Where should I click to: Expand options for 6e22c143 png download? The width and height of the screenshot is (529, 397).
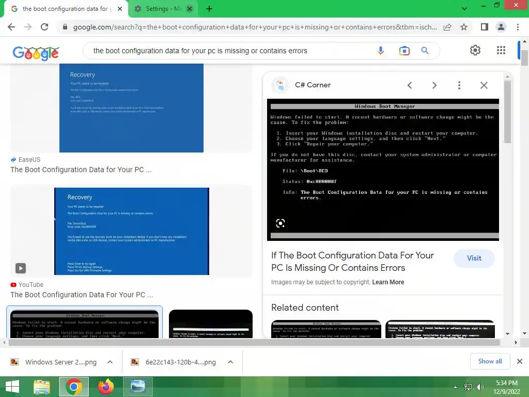(x=230, y=362)
